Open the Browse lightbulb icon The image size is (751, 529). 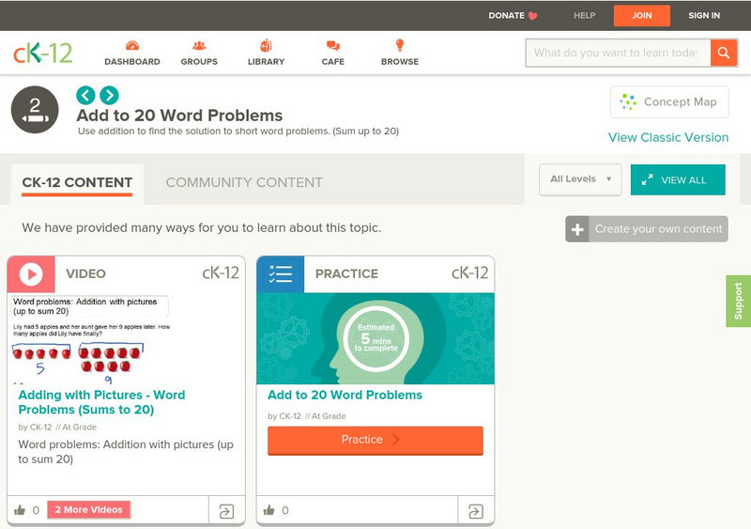pos(399,46)
